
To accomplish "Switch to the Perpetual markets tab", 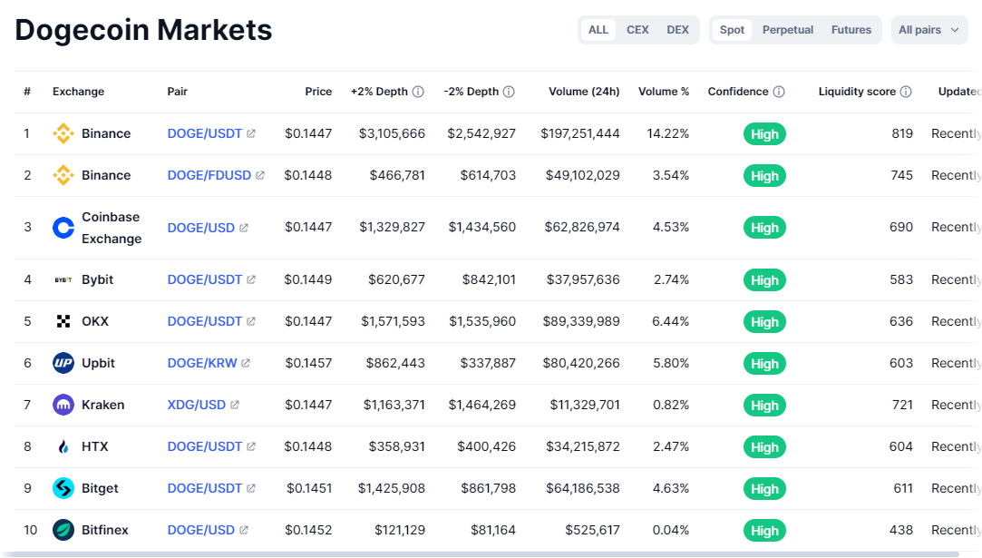I will click(x=788, y=30).
